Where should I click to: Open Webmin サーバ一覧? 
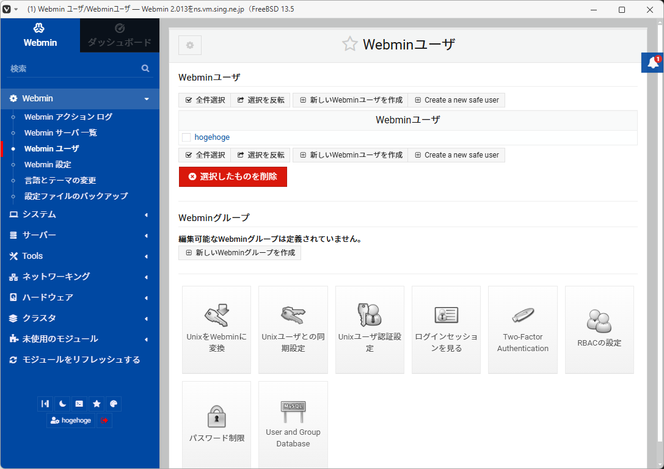coord(60,133)
